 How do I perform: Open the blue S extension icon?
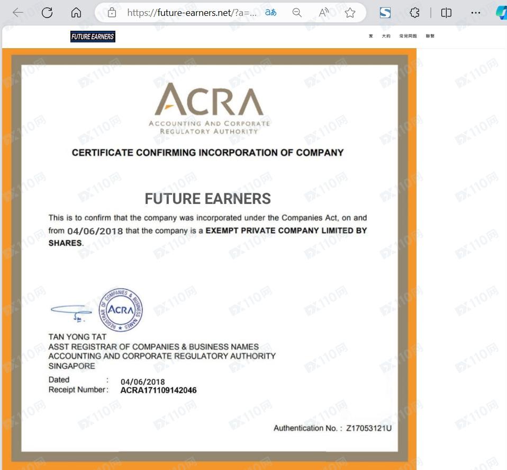[385, 13]
